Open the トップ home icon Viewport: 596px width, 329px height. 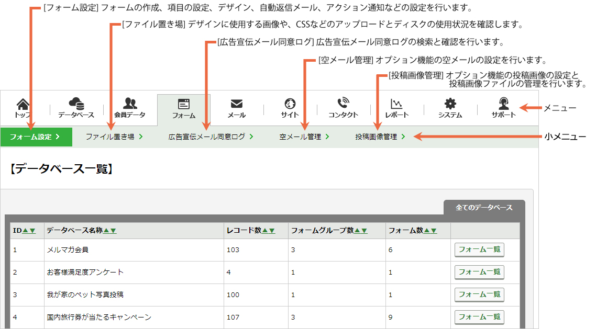point(23,108)
